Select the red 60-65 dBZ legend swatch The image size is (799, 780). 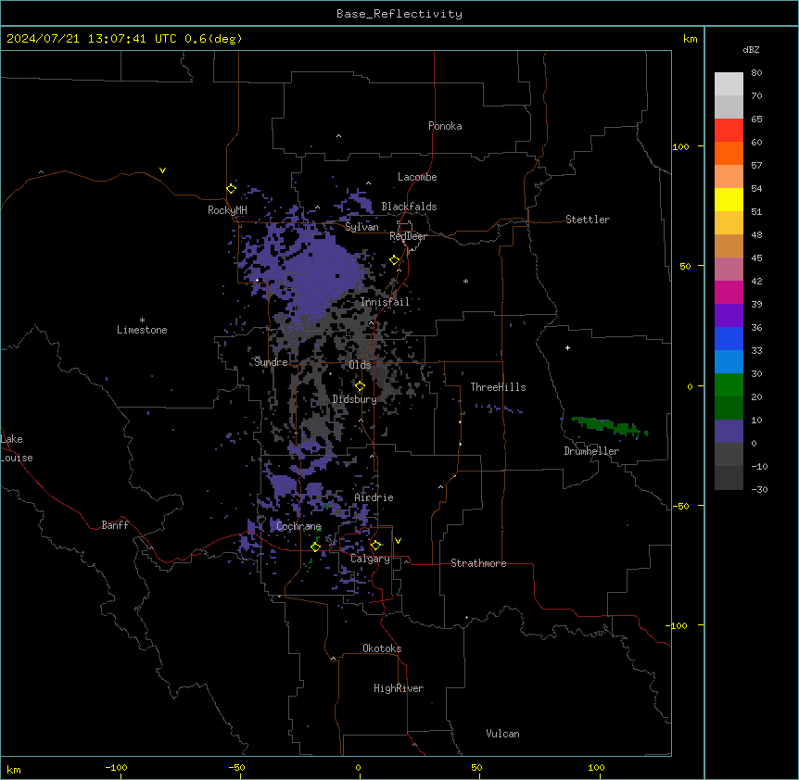(729, 130)
